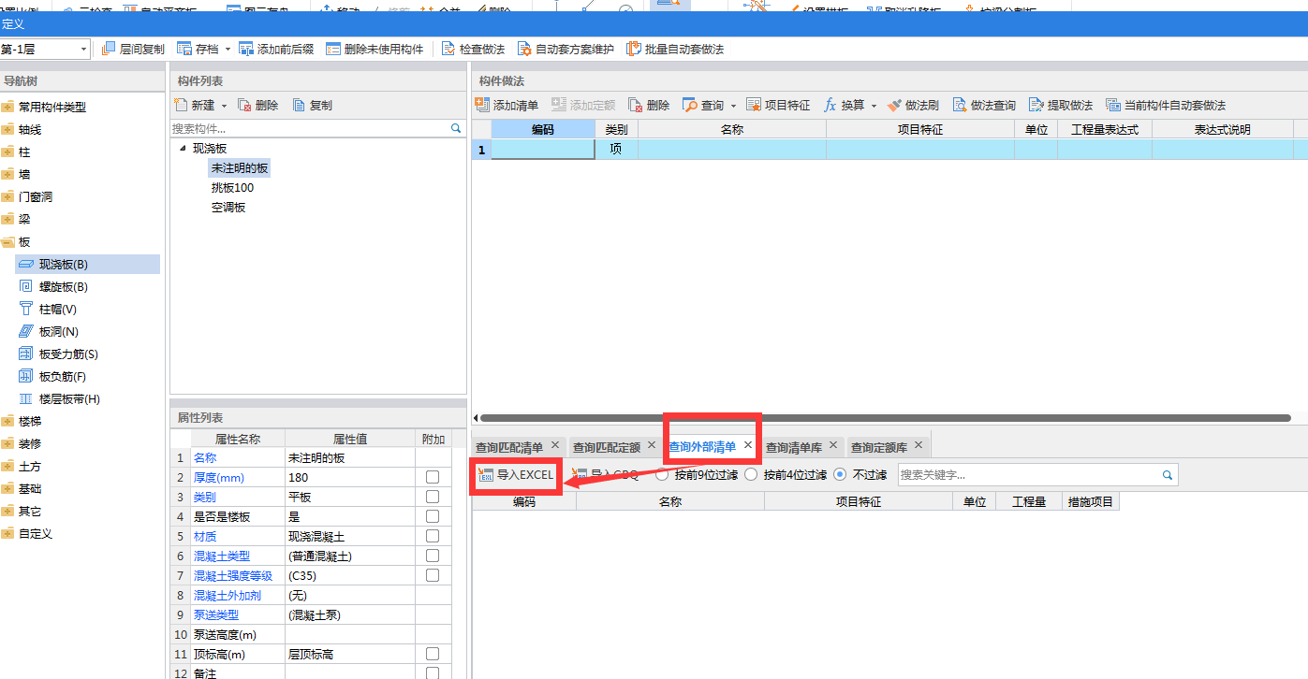The image size is (1308, 679).
Task: Select 柱帽(V) in navigation tree
Action: 57,309
